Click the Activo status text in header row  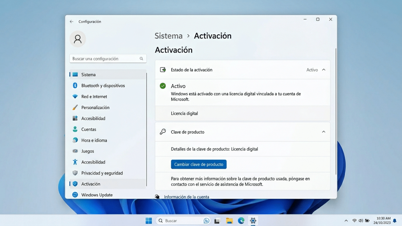312,70
